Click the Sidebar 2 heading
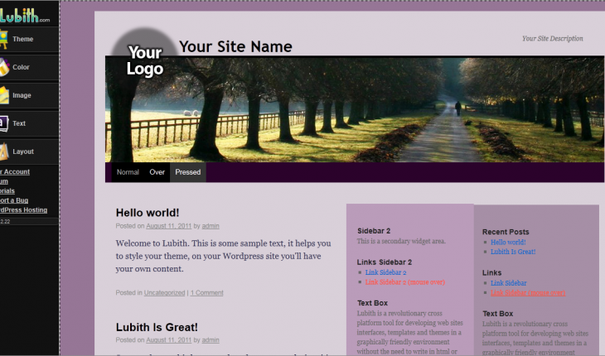 [374, 231]
